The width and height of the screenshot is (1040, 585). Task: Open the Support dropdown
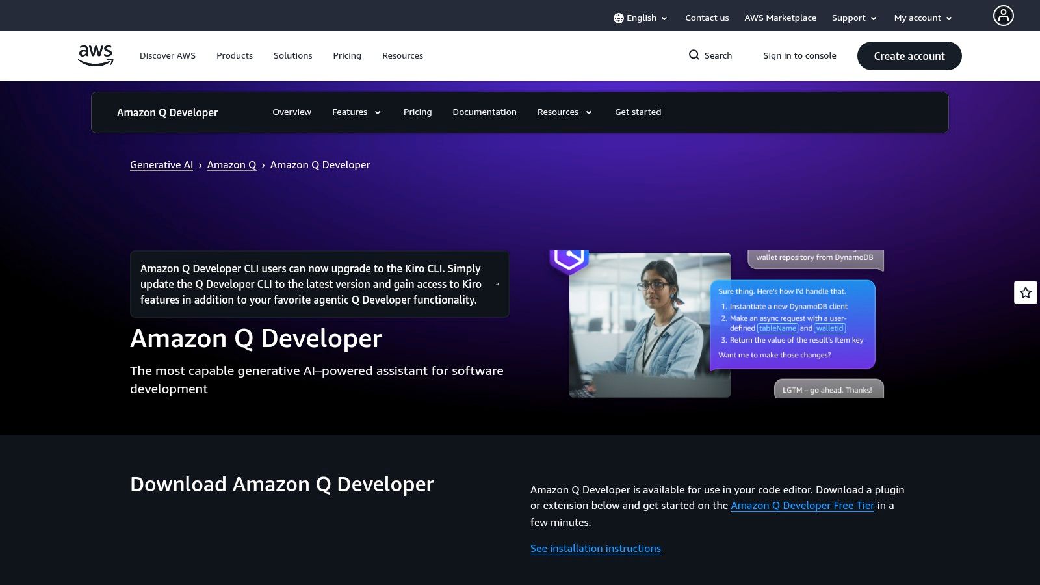(854, 18)
